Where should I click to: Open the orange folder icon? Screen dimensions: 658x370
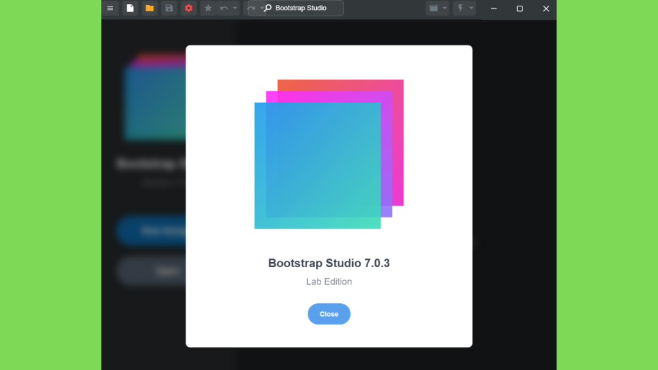[149, 8]
